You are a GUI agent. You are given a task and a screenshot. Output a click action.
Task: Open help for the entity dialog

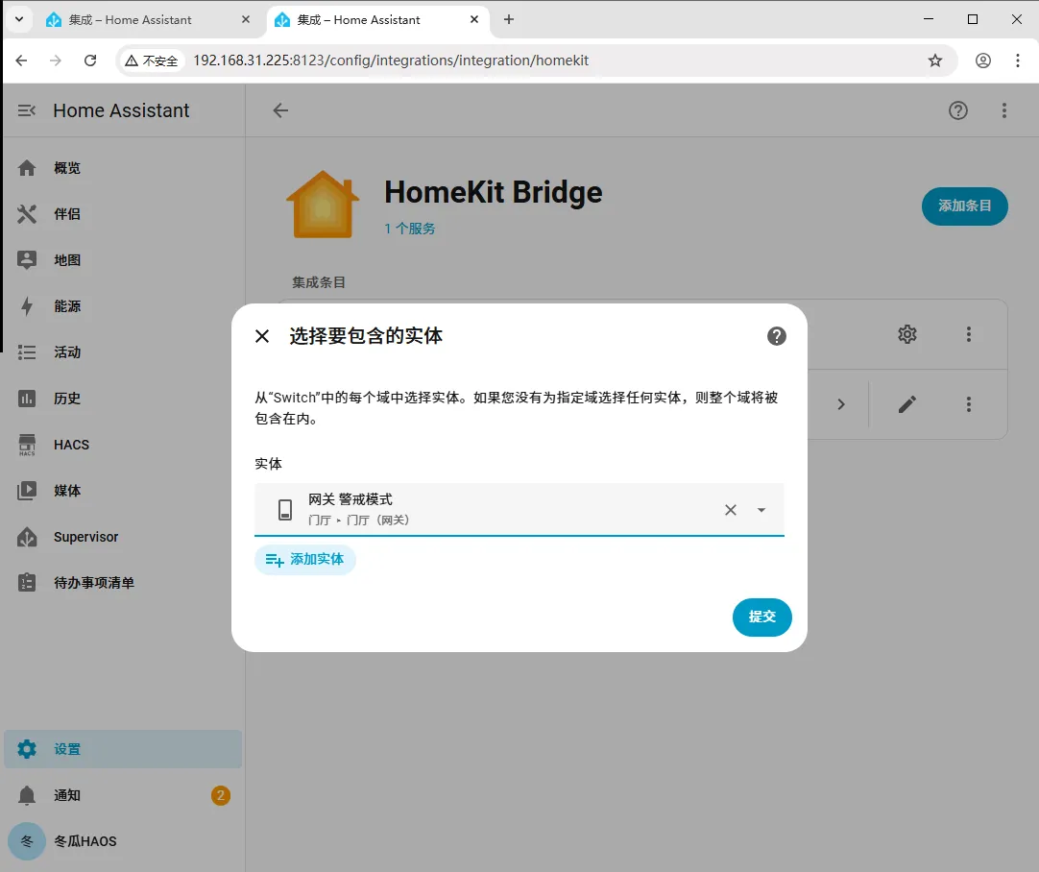[x=776, y=336]
